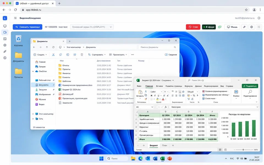The image size is (264, 165).
Task: Toggle the Сведения details pane in Explorer
Action: point(171,54)
